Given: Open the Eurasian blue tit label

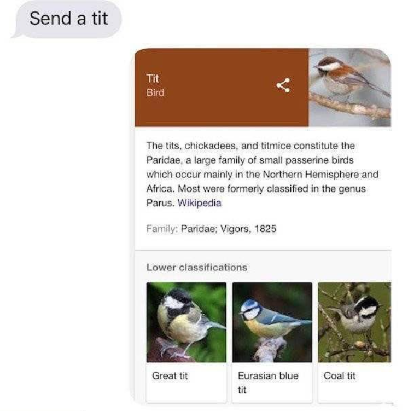Looking at the screenshot, I should pos(268,383).
